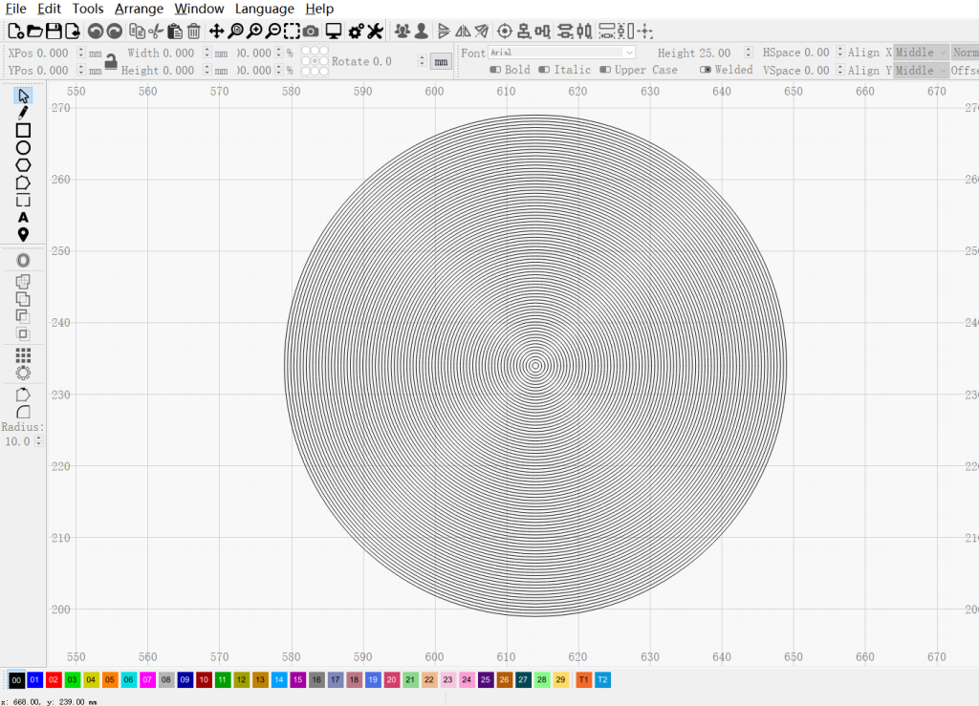
Task: Save the file with floppy icon
Action: pyautogui.click(x=54, y=32)
